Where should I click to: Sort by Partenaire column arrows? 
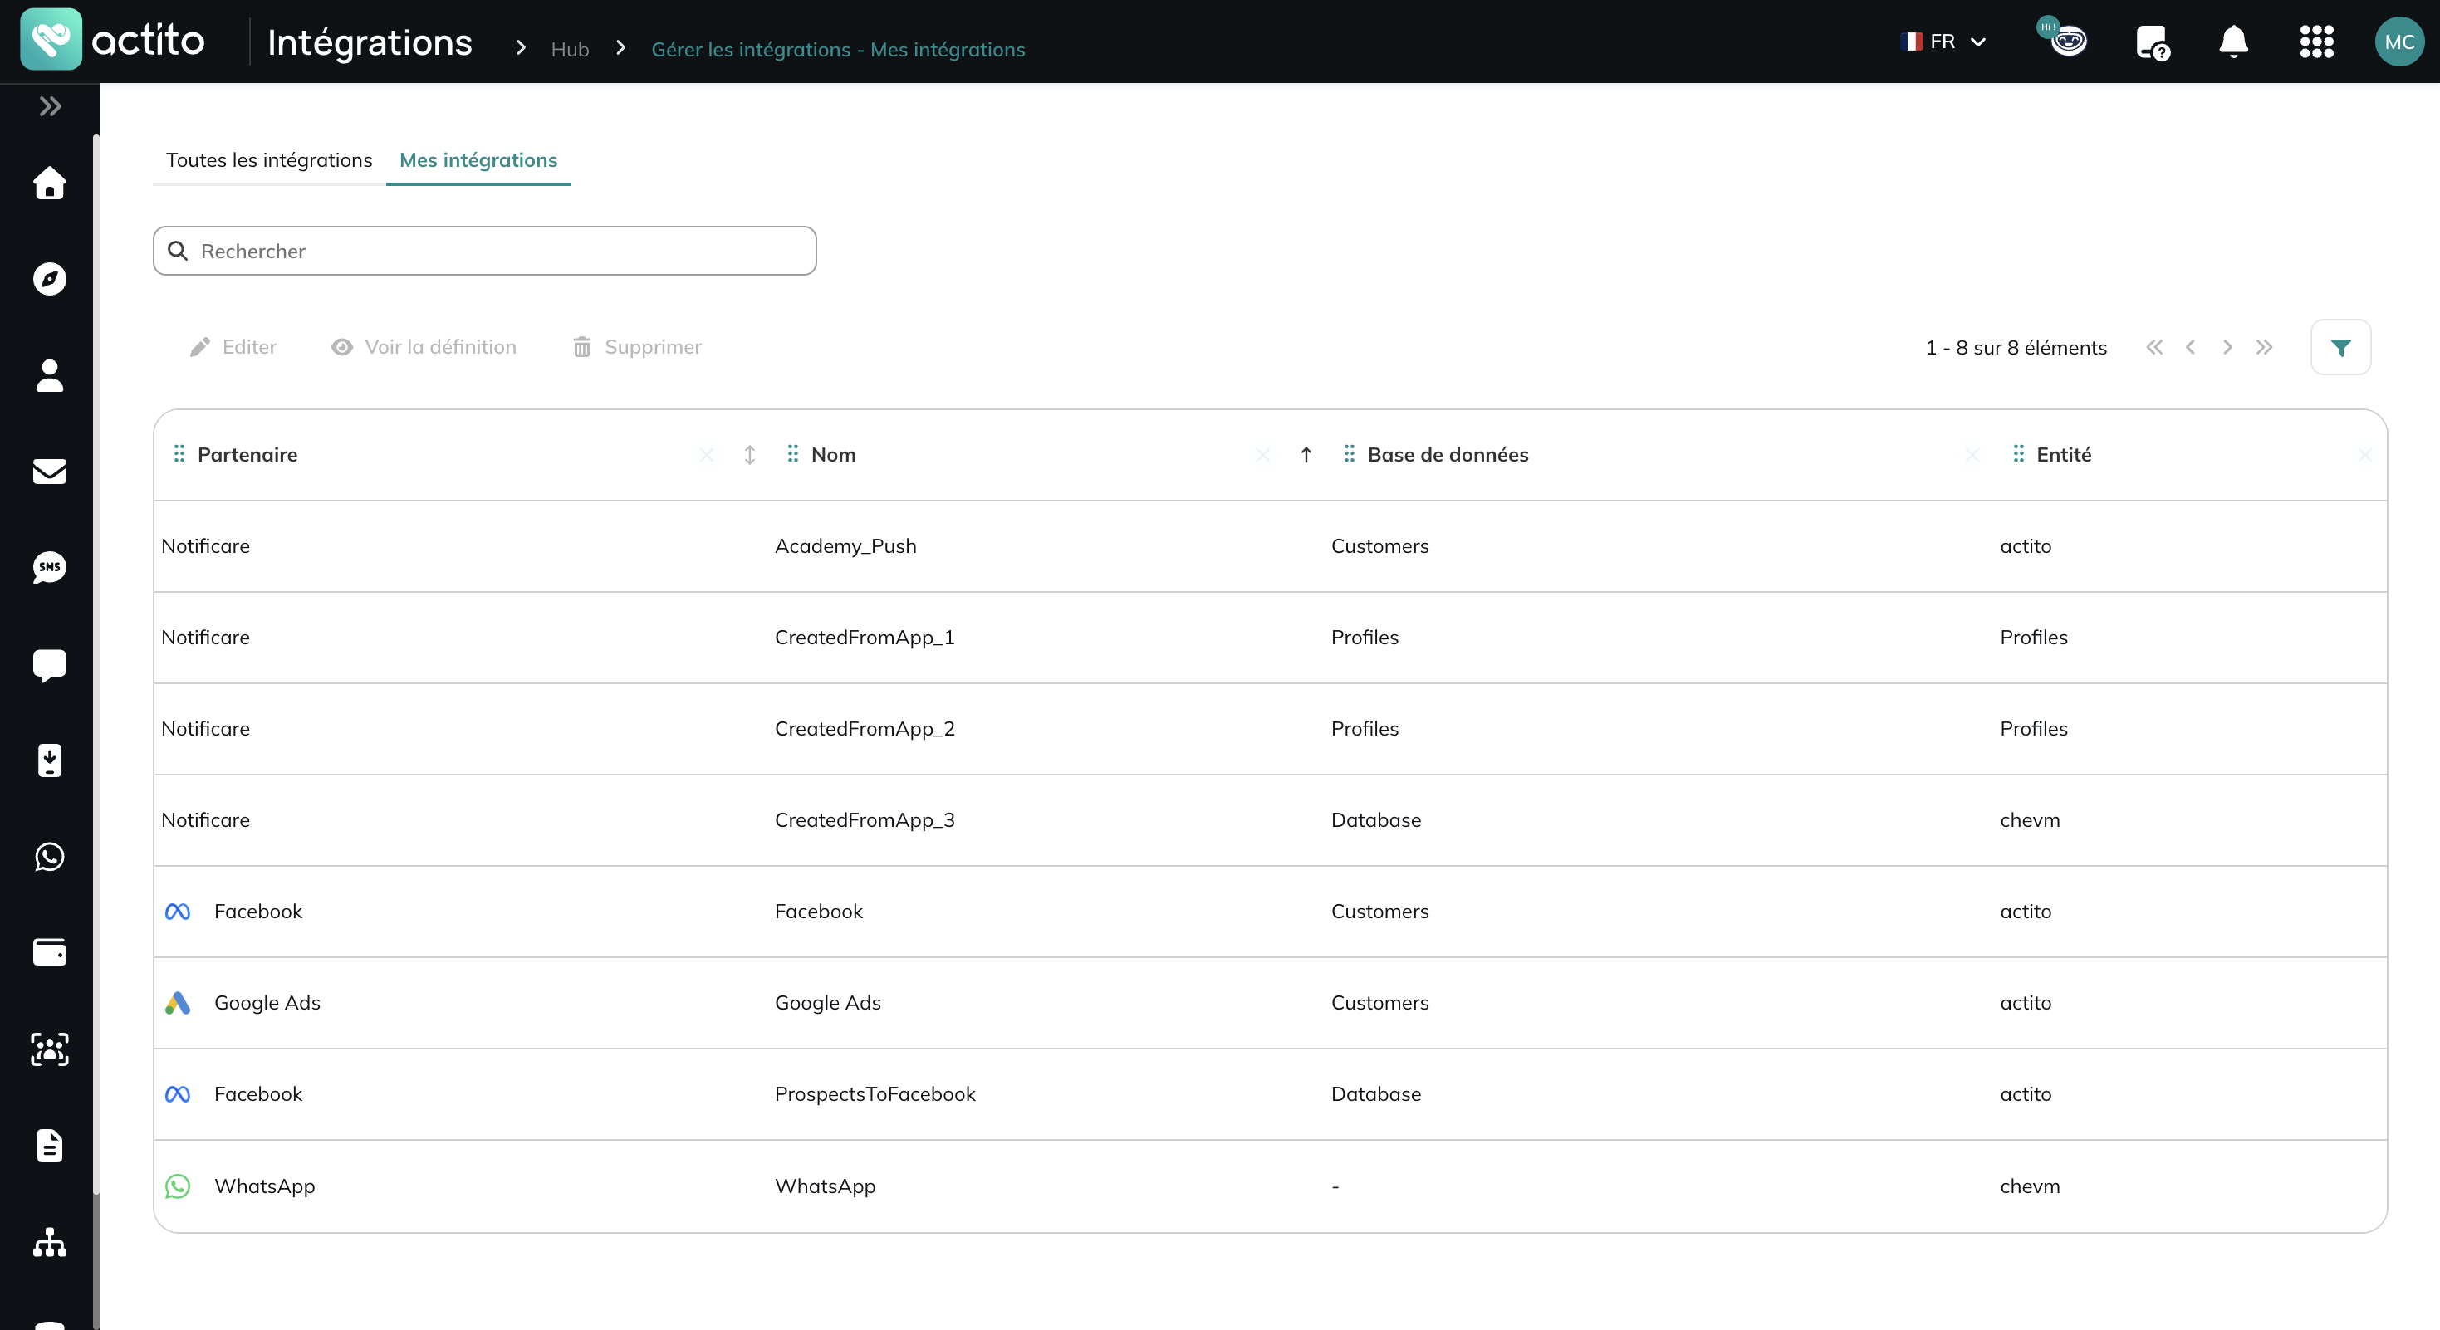[x=749, y=455]
